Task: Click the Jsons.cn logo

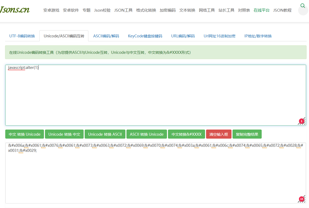Action: [x=15, y=10]
